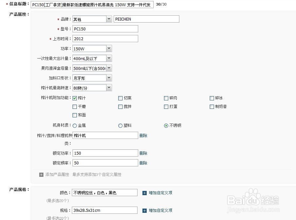This screenshot has height=220, width=296.
Task: Select 金属 radio for 机身材质
Action: (74, 126)
